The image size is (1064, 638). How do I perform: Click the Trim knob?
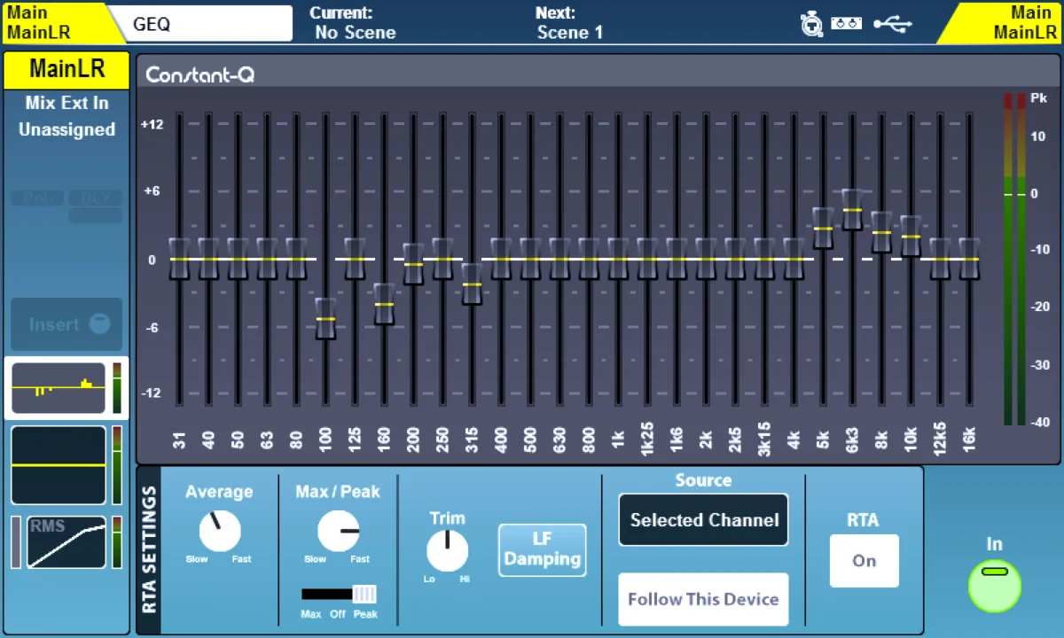(x=448, y=551)
